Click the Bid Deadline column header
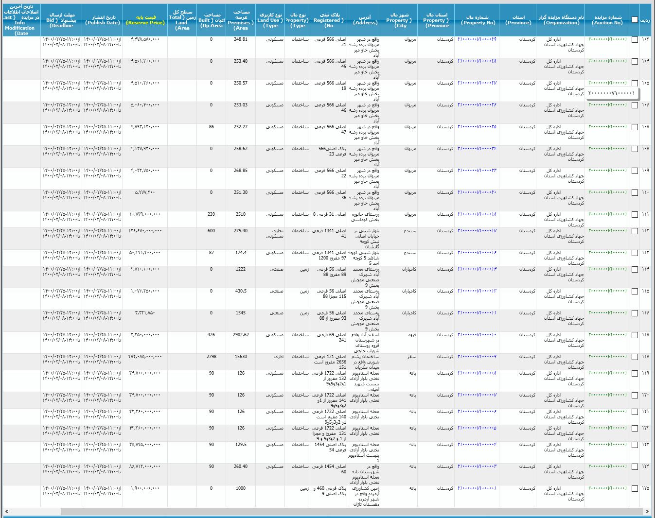This screenshot has width=655, height=518. click(x=61, y=20)
